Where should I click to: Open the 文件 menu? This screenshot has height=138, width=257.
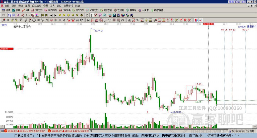tap(7, 6)
